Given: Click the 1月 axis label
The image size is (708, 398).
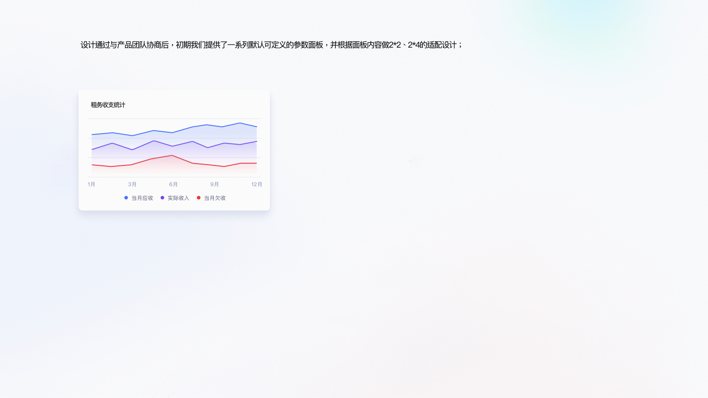Looking at the screenshot, I should pyautogui.click(x=92, y=184).
